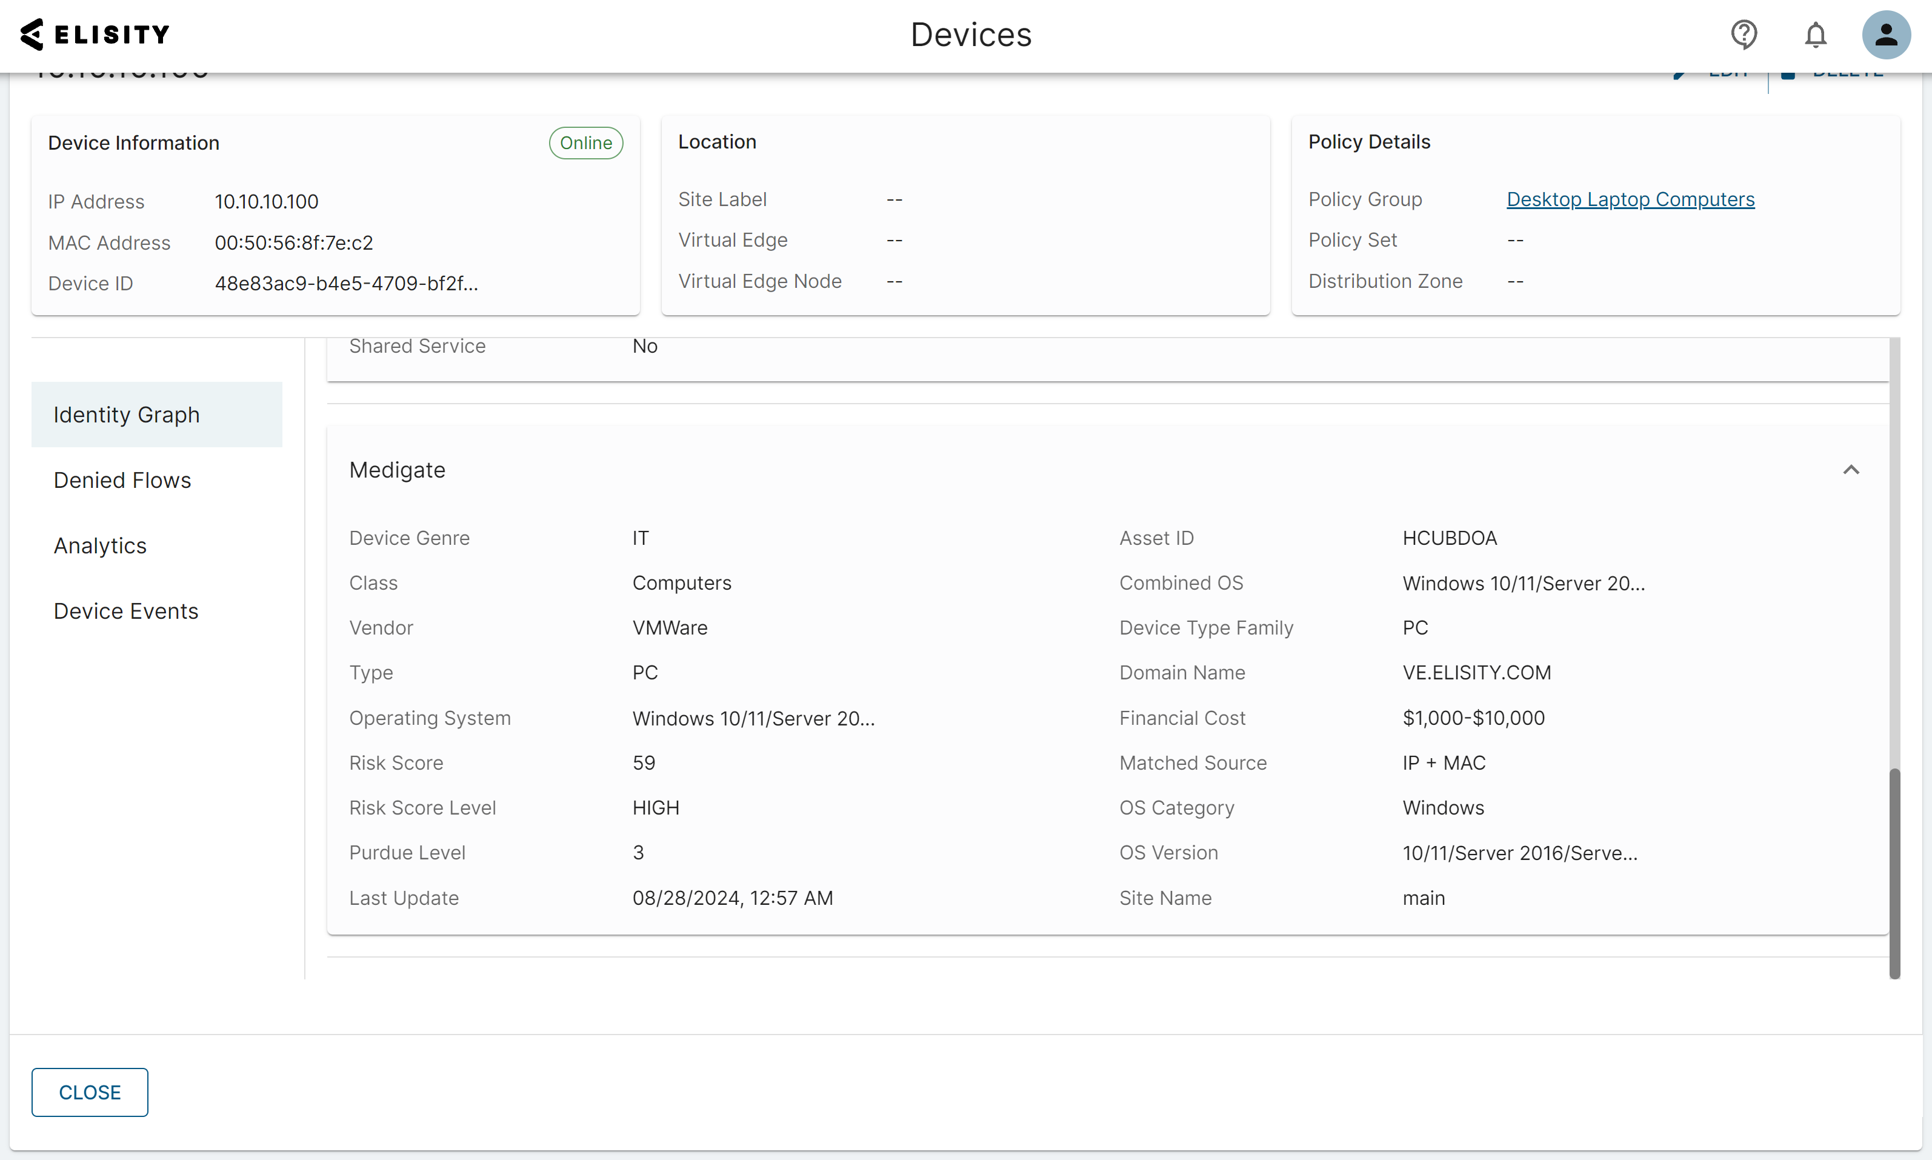
Task: Click the Operating System value text
Action: coord(753,718)
